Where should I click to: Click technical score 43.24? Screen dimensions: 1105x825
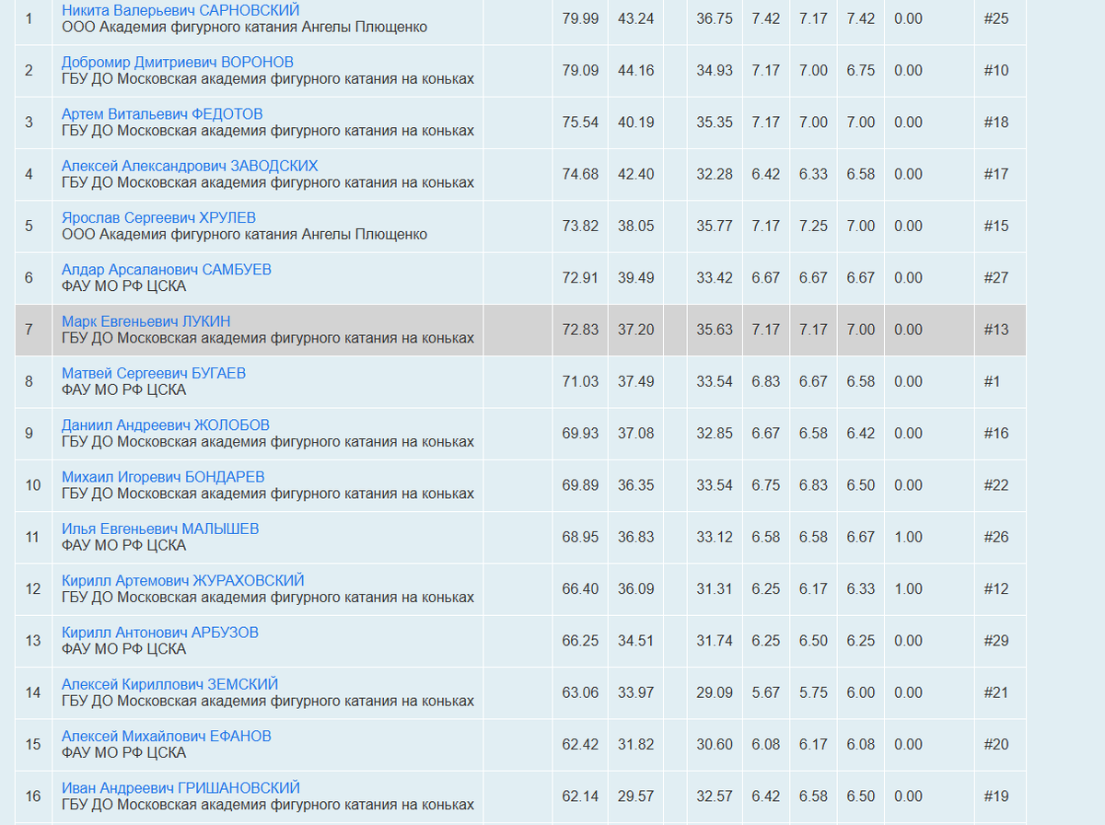click(636, 18)
